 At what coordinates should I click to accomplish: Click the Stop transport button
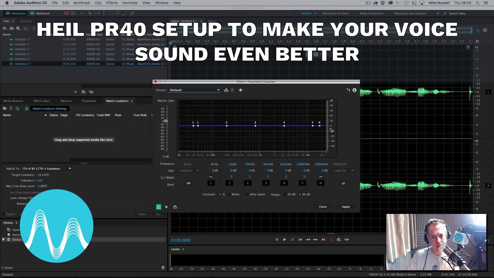pos(277,240)
